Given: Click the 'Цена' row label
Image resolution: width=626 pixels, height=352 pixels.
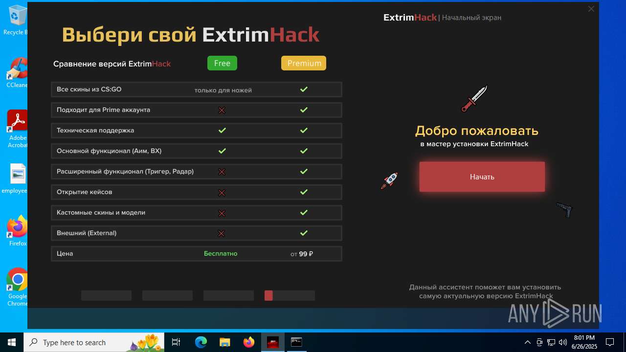Looking at the screenshot, I should pyautogui.click(x=65, y=254).
